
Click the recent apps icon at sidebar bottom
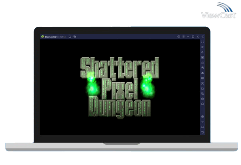203,132
